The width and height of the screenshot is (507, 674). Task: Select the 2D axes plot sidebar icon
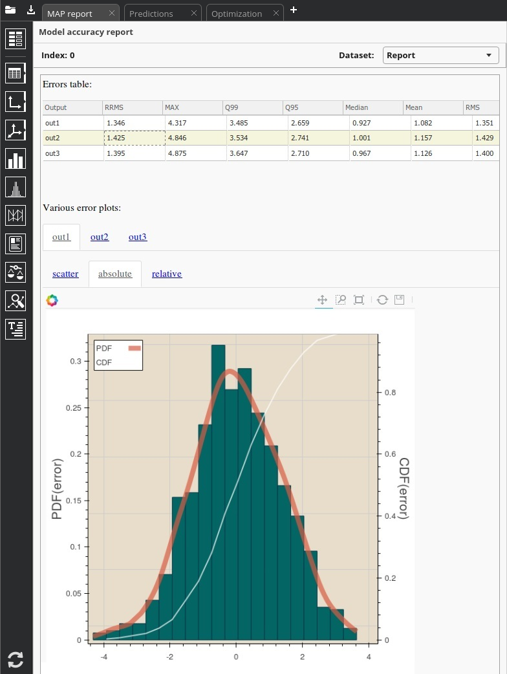(x=16, y=102)
